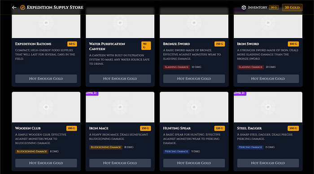Screen dimensions: 314x174
Task: Click the 9 DMG value on Hunting Spear
Action: tap(196, 152)
